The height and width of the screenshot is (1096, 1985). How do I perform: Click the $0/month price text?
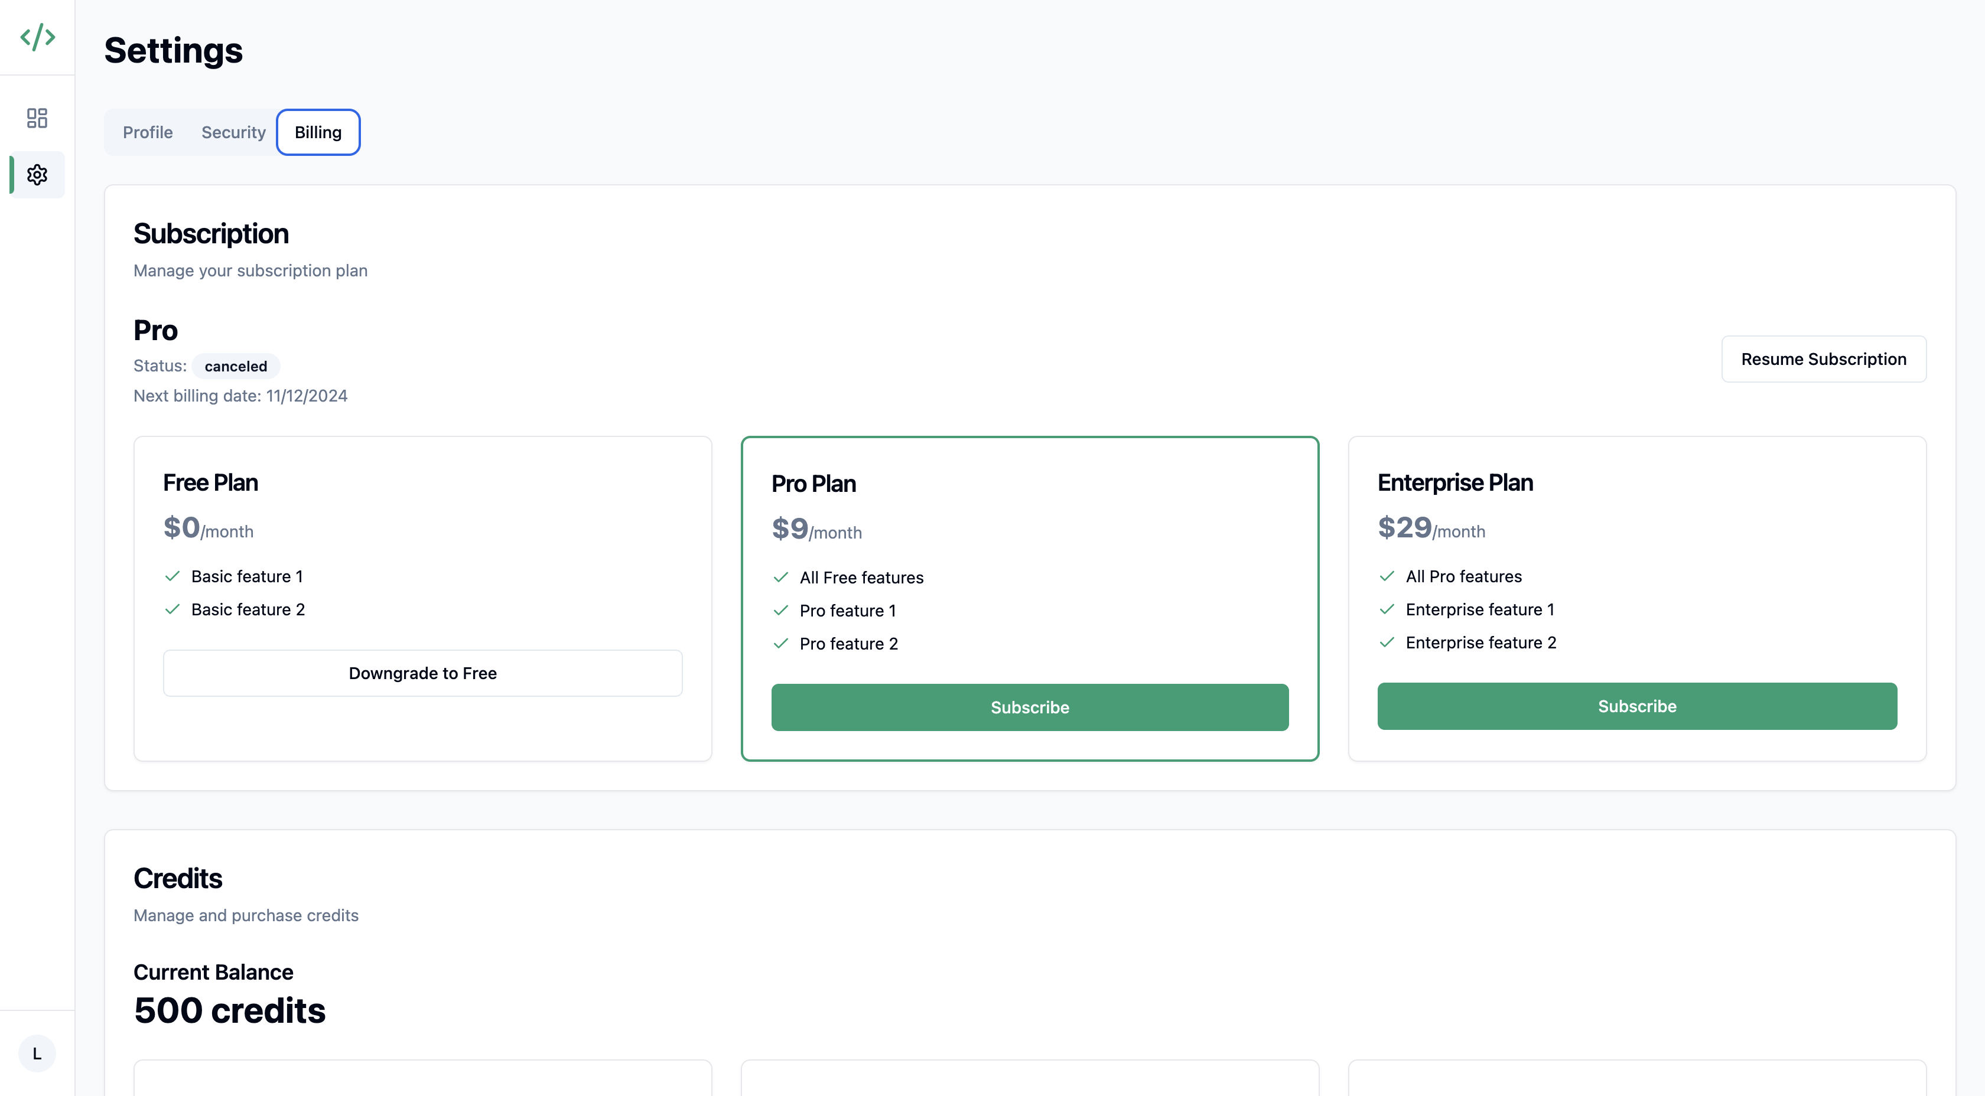point(208,529)
